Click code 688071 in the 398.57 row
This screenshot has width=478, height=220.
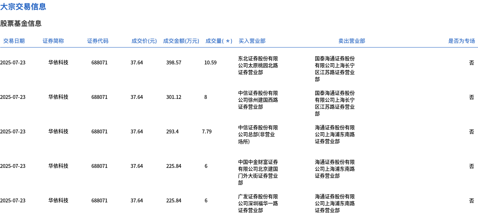pyautogui.click(x=99, y=62)
